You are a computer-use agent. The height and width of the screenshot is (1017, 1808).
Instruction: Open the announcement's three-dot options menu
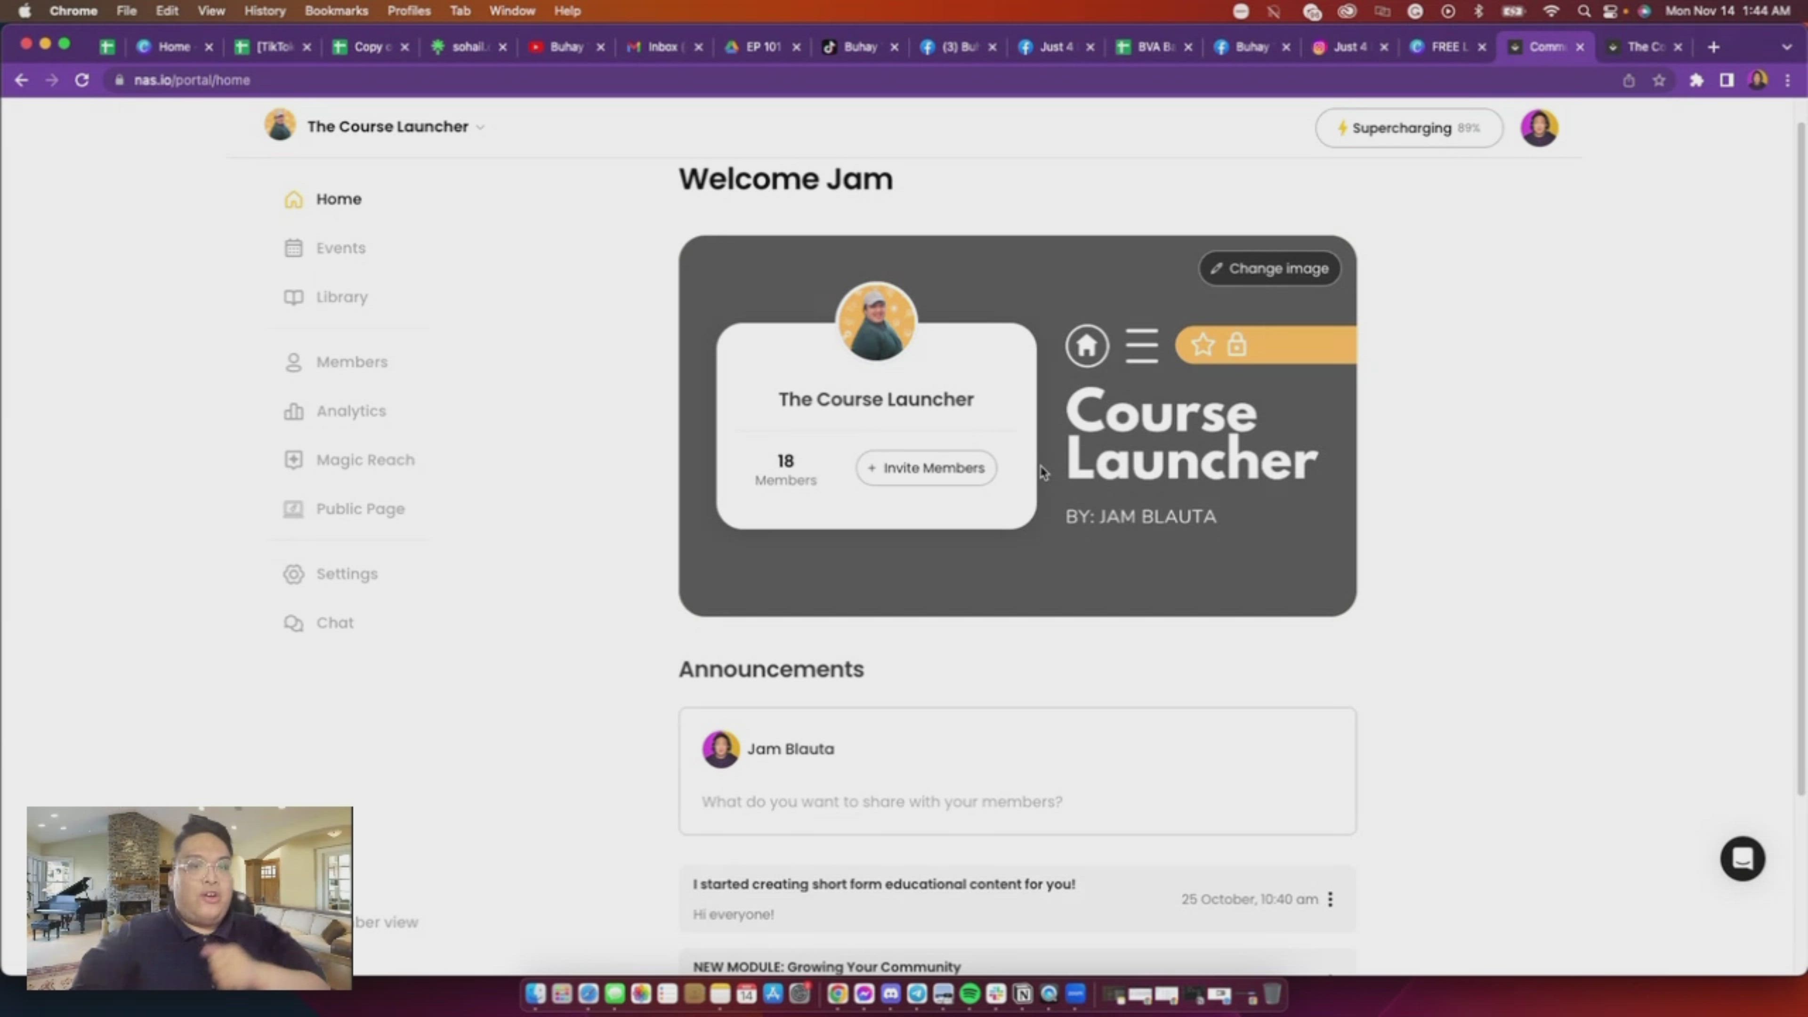click(x=1331, y=899)
